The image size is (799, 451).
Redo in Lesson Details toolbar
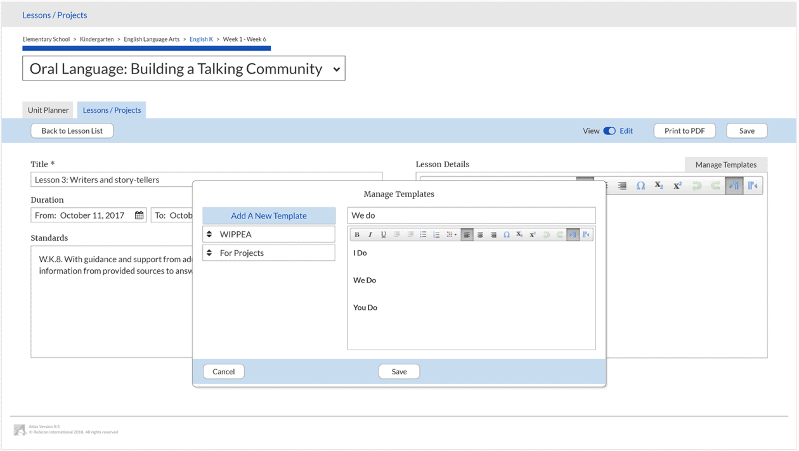(x=715, y=186)
